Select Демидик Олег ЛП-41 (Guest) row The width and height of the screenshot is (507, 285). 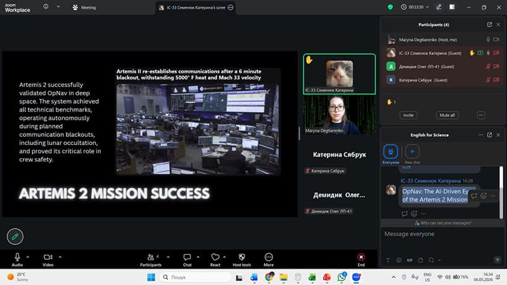coord(442,66)
